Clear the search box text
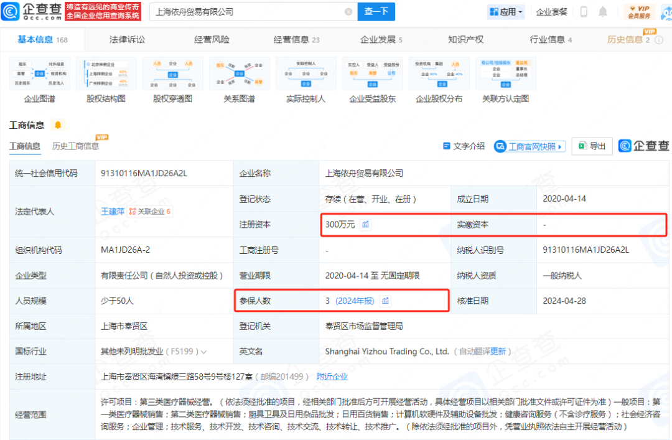The width and height of the screenshot is (672, 440). coord(348,11)
